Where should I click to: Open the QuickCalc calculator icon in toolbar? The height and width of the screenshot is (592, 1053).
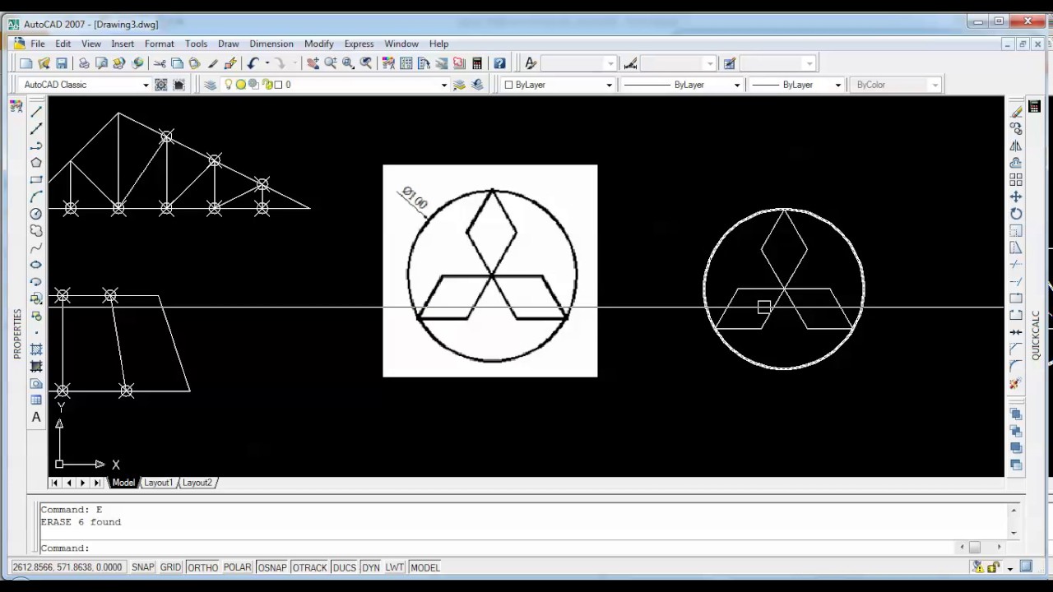coord(477,63)
